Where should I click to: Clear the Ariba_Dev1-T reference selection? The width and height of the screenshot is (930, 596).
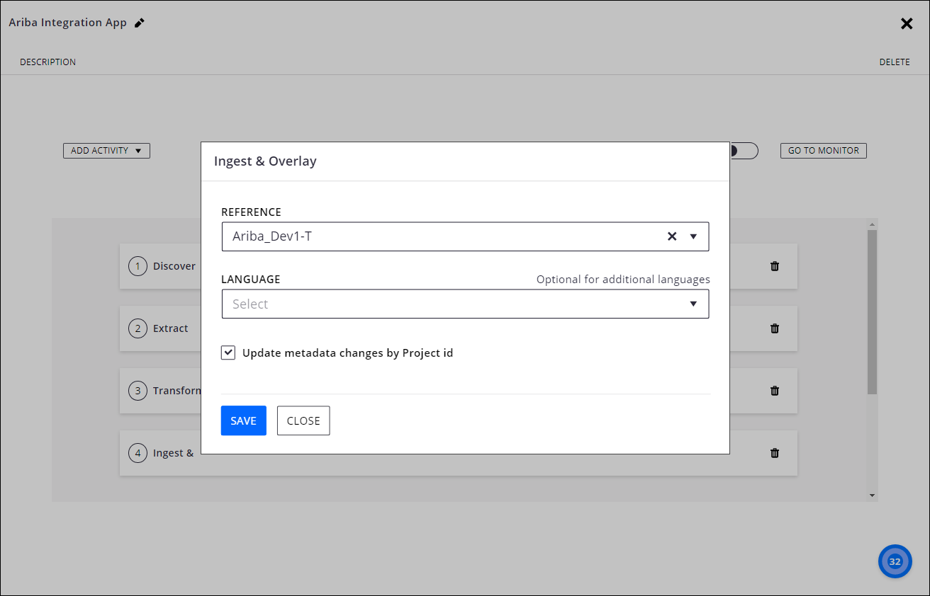[x=672, y=236]
